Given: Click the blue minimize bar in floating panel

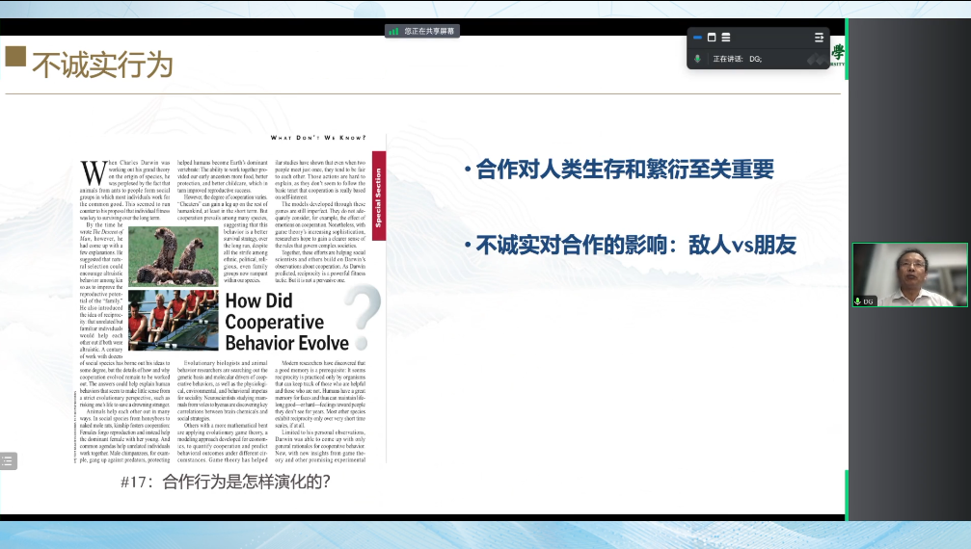Looking at the screenshot, I should click(697, 37).
